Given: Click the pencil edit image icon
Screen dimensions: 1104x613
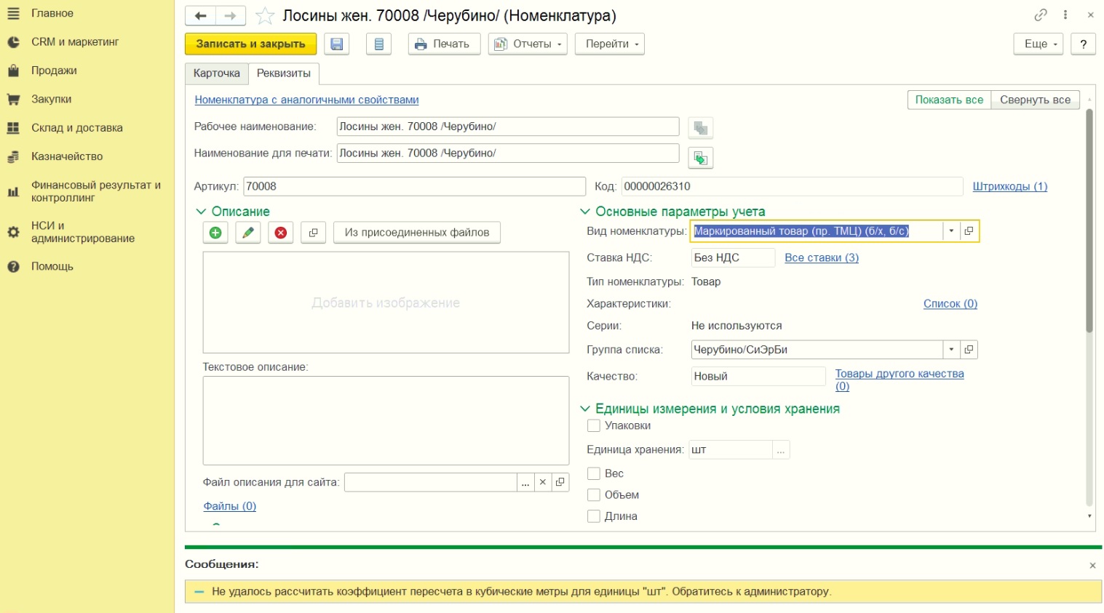Looking at the screenshot, I should pos(248,233).
